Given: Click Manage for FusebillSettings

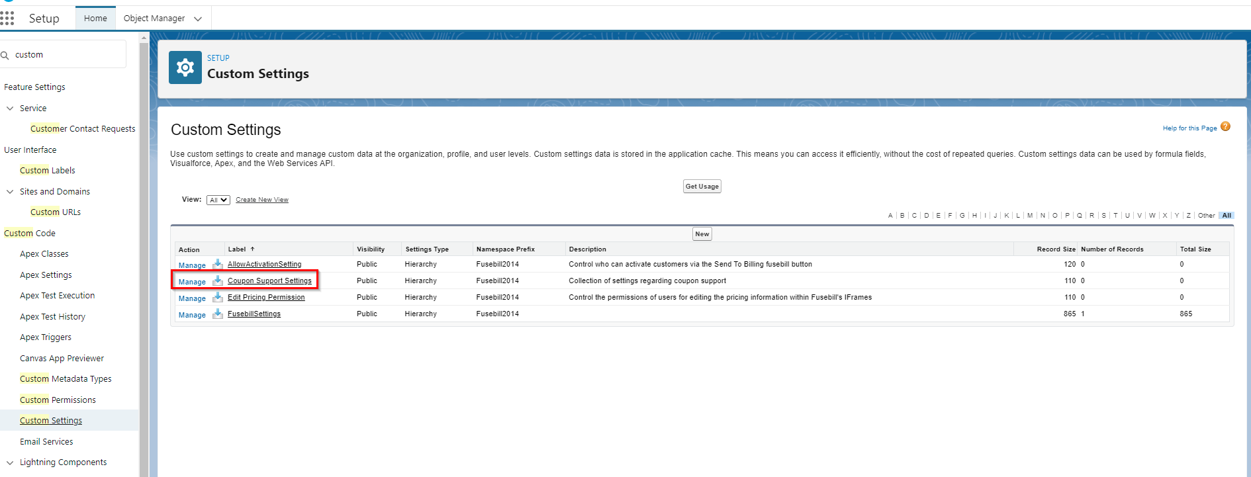Looking at the screenshot, I should pyautogui.click(x=192, y=315).
